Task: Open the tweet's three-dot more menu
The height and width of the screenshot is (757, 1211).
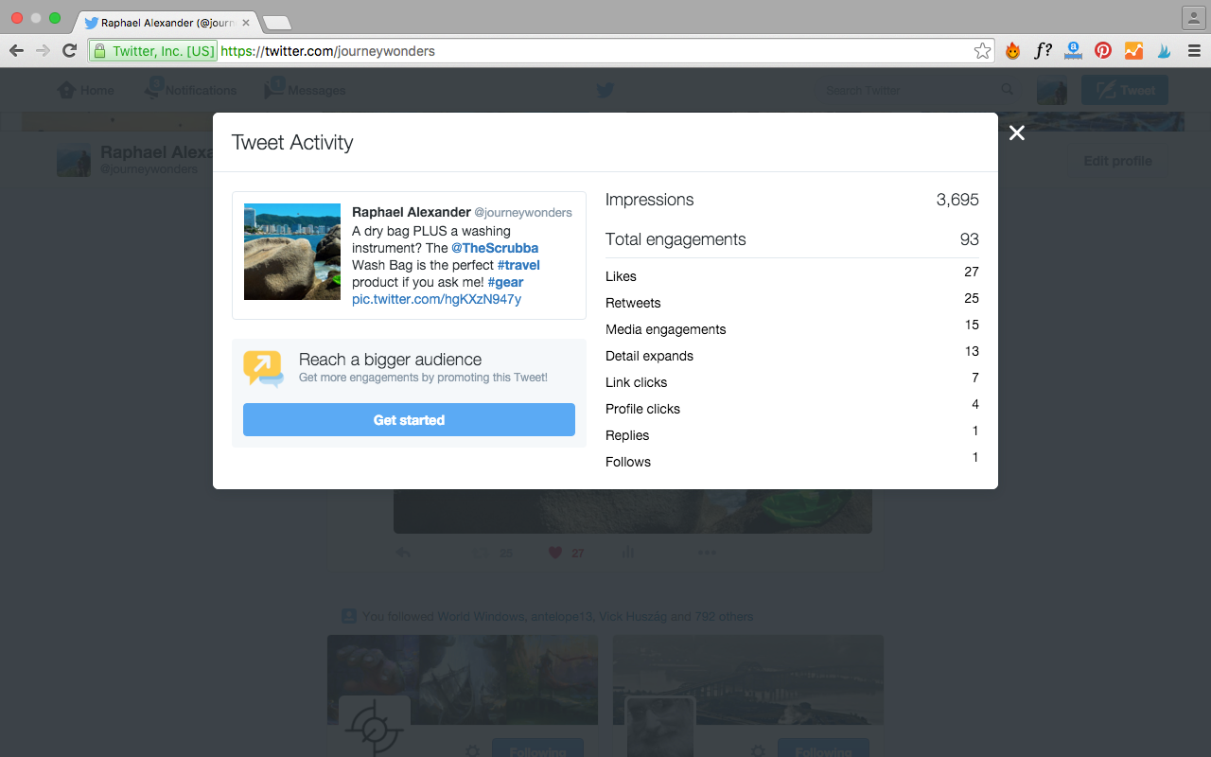Action: 707,553
